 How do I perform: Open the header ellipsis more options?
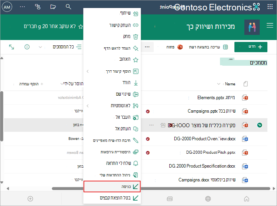[22, 7]
